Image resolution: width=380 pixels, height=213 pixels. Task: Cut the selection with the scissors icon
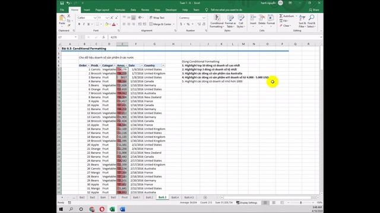tap(69, 16)
